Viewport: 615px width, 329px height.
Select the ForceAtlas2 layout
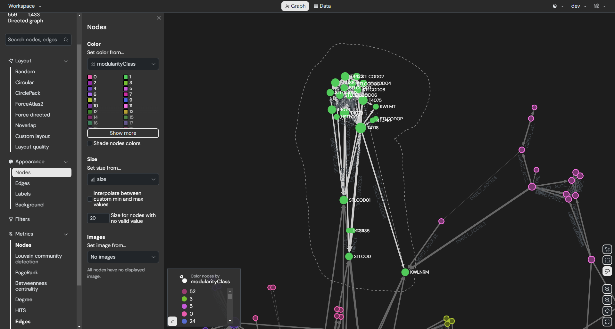(29, 104)
